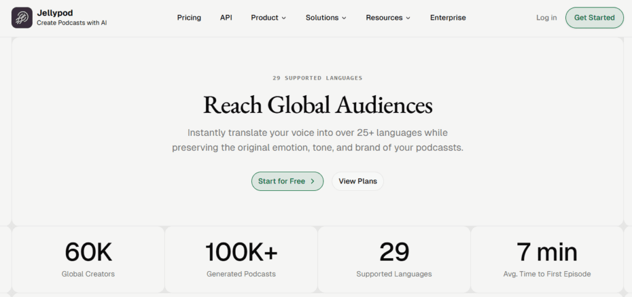The image size is (632, 297).
Task: Go to the API nav link
Action: 226,18
